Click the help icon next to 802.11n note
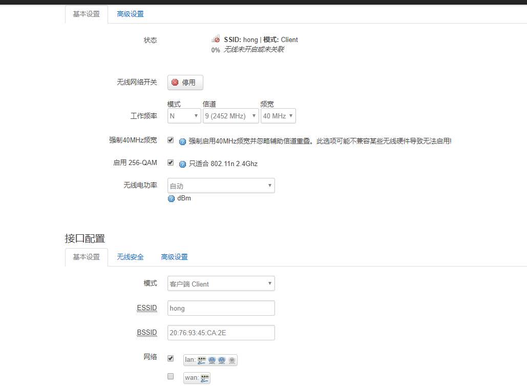The height and width of the screenshot is (387, 527). [x=183, y=164]
